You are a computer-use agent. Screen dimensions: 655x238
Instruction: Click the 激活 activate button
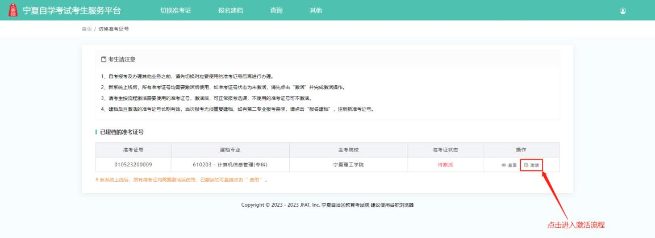pos(531,165)
